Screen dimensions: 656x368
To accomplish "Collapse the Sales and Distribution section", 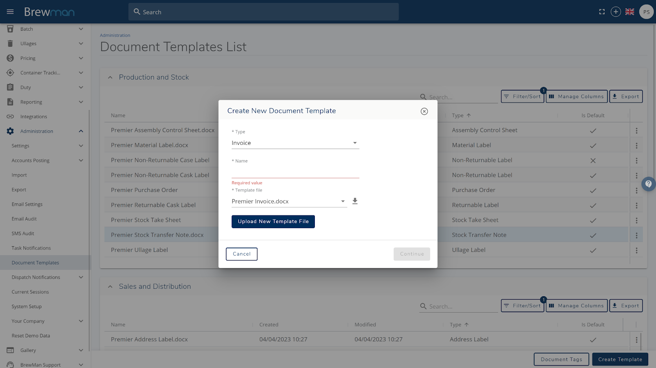I will [110, 286].
